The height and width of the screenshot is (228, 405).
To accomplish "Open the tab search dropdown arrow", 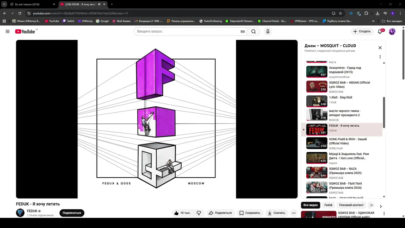I will coord(4,4).
